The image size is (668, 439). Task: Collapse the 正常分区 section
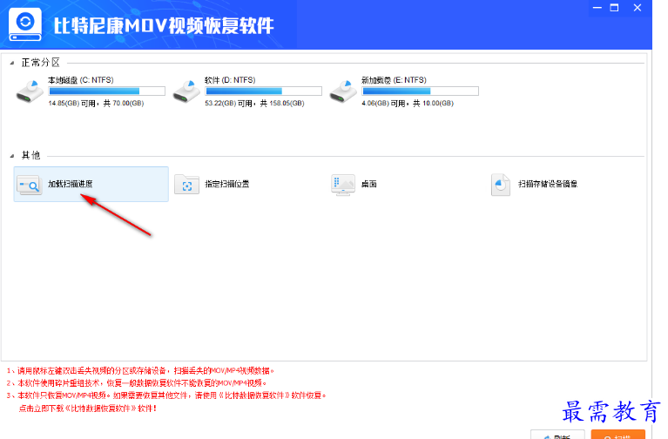[x=12, y=63]
